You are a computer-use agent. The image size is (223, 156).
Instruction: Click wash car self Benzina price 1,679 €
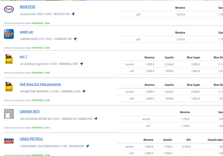tap(180, 40)
